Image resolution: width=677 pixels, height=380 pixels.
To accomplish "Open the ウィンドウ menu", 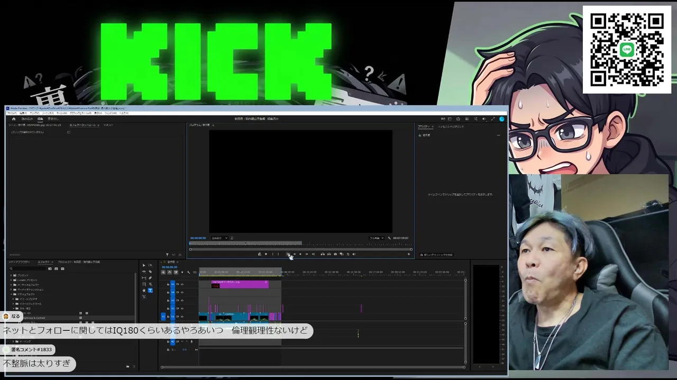I will (x=111, y=113).
